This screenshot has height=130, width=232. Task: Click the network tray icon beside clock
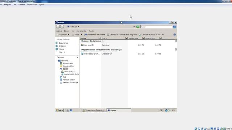pyautogui.click(x=166, y=110)
